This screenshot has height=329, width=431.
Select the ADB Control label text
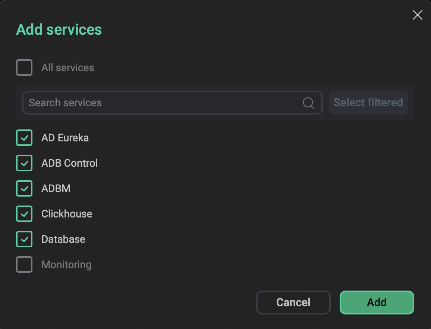pos(69,163)
